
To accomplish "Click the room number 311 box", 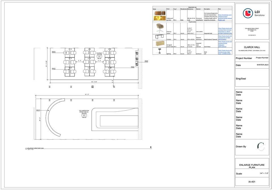I will click(x=99, y=57).
